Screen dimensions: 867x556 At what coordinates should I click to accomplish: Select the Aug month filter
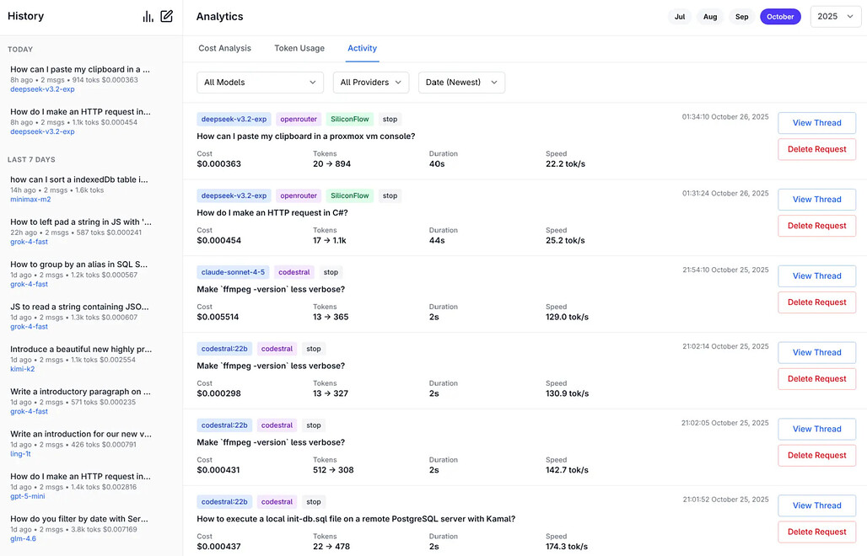point(710,17)
